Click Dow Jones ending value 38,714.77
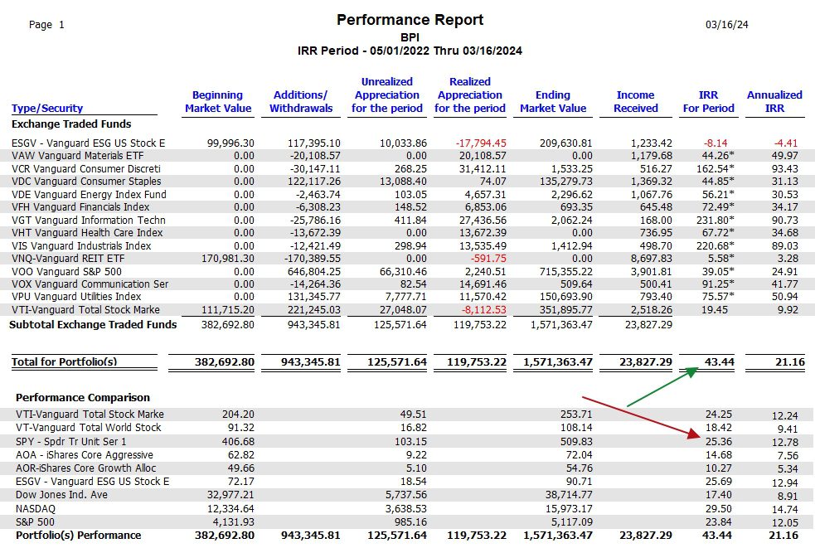 pyautogui.click(x=569, y=494)
